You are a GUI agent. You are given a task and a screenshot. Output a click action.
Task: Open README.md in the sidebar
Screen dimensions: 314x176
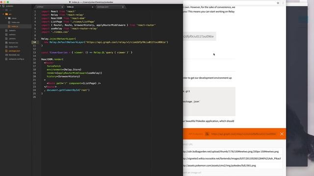coord(14,55)
